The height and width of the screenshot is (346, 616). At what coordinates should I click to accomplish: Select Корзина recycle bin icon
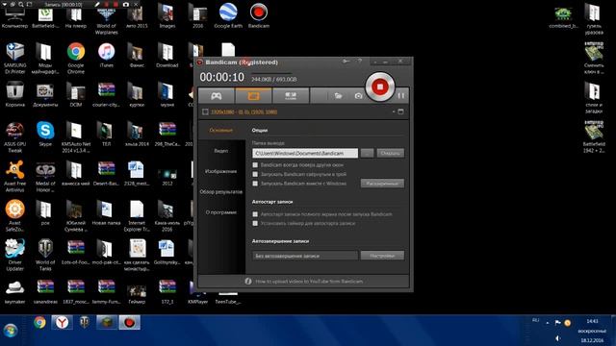point(15,94)
